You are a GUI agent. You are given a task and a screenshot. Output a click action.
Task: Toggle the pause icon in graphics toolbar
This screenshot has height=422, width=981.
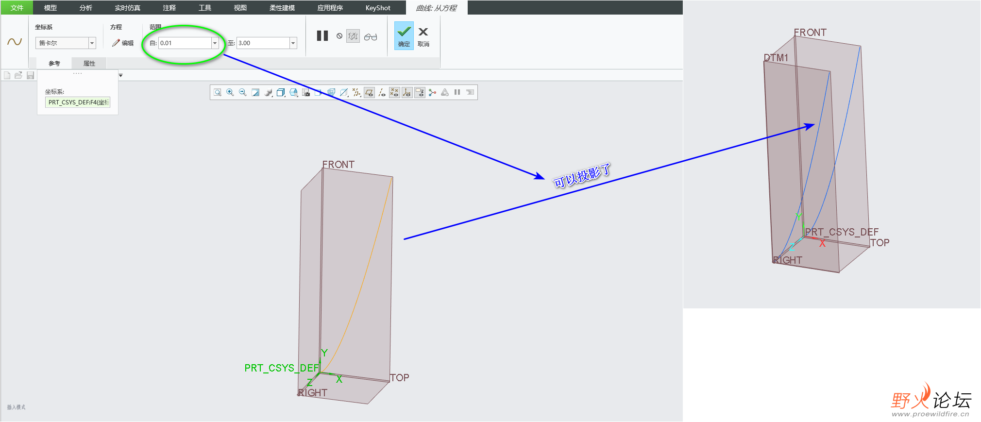click(457, 92)
